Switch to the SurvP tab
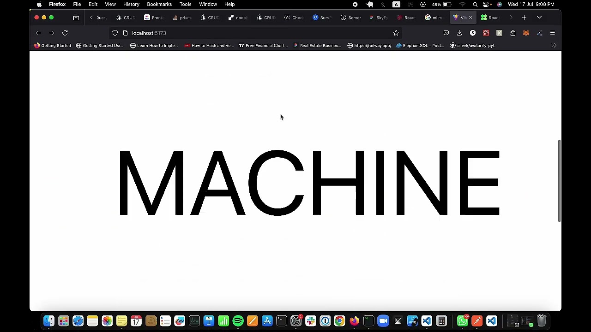Viewport: 591px width, 332px height. (x=322, y=18)
